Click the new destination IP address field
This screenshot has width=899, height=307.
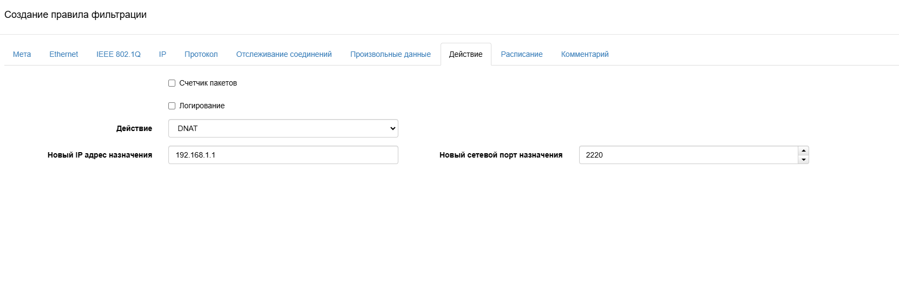coord(283,155)
